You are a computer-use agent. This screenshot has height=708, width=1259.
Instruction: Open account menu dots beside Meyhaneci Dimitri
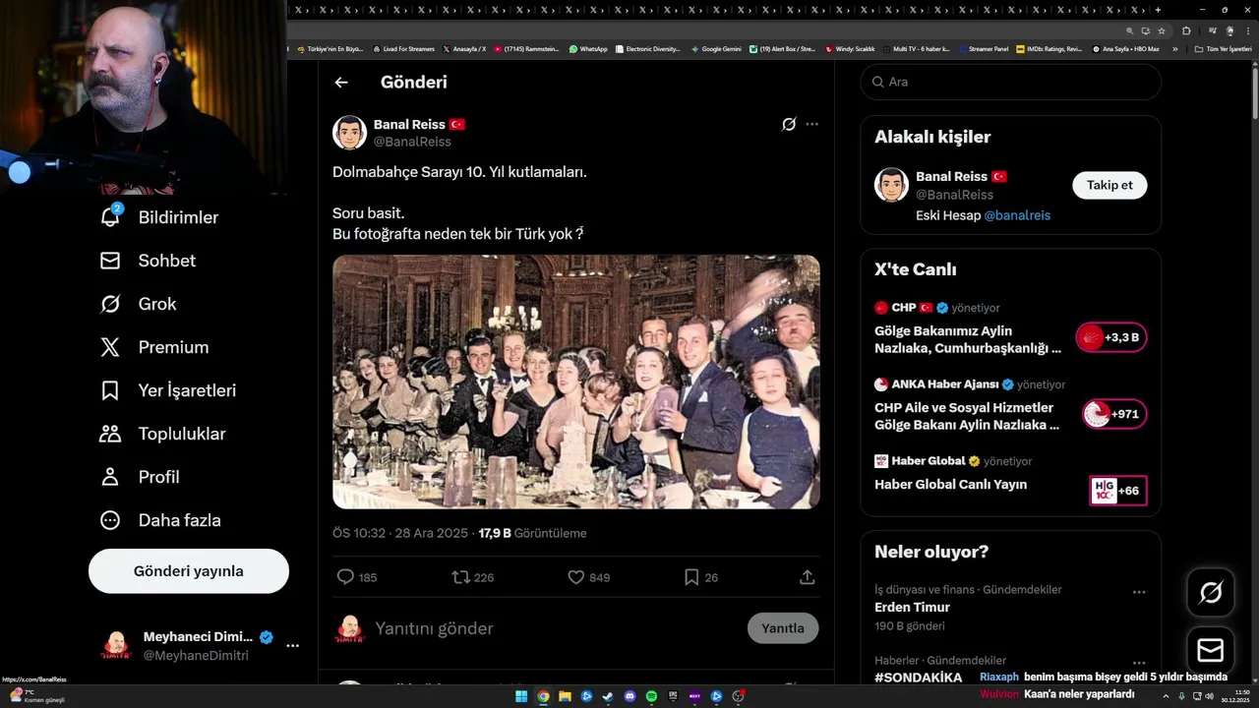(x=292, y=646)
